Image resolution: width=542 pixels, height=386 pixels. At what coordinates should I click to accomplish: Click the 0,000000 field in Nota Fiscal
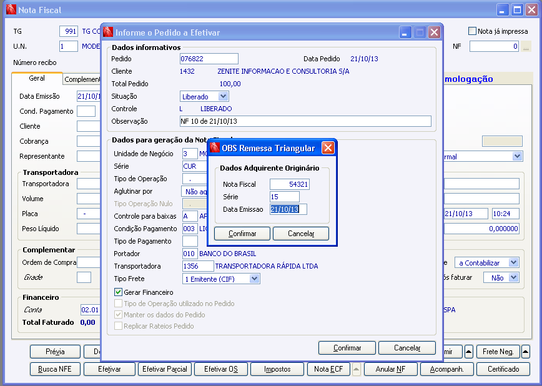481,229
